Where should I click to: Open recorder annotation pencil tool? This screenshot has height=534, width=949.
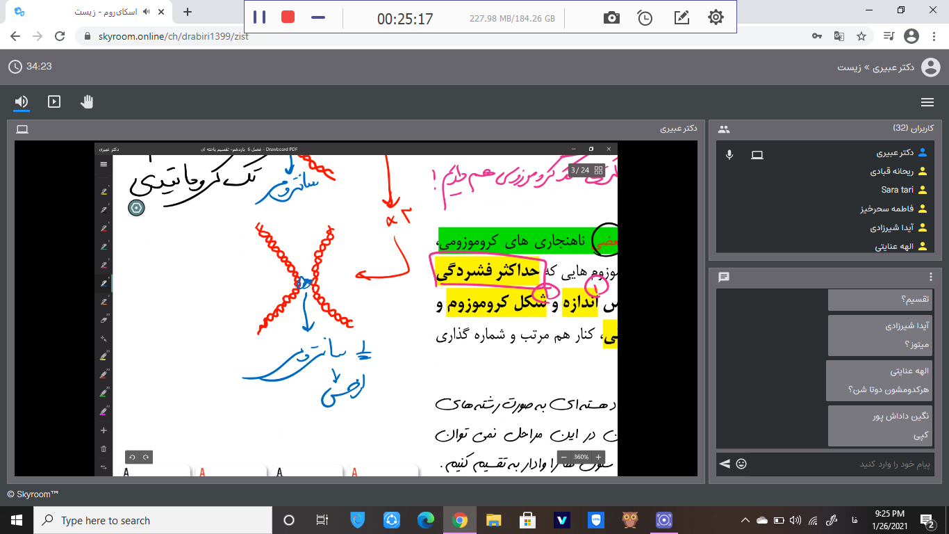[x=681, y=18]
